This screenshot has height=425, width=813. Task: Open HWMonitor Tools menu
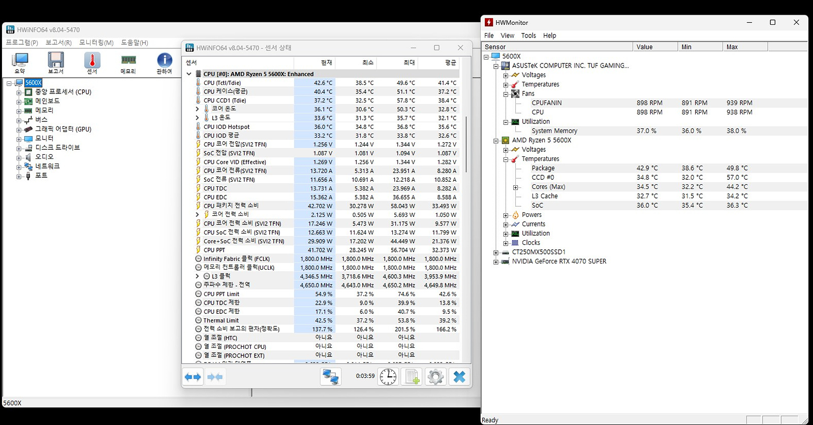528,36
